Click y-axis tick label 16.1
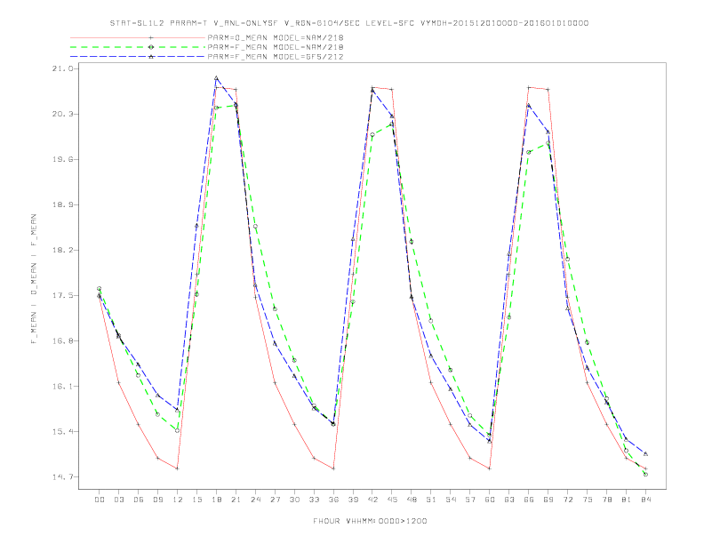This screenshot has width=704, height=544. 62,386
